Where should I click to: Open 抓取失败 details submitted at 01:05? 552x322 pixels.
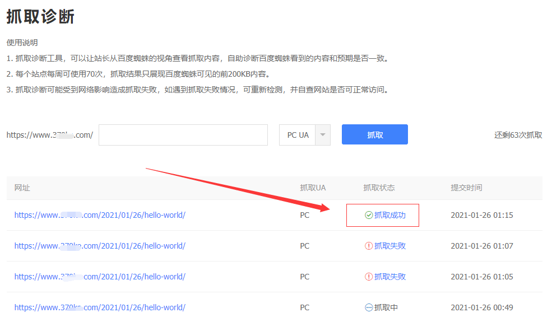pos(390,277)
